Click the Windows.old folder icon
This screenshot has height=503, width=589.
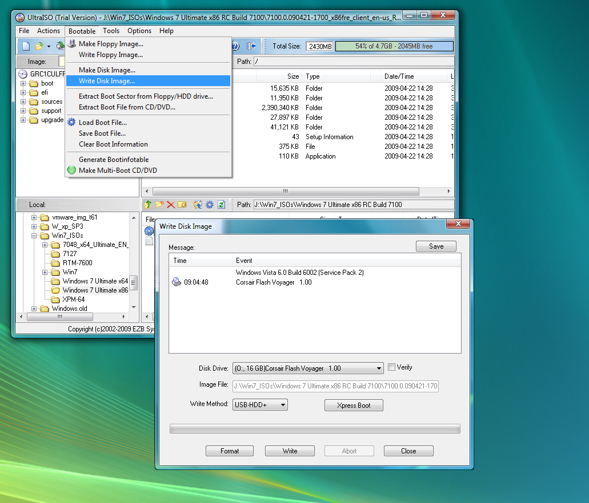click(x=45, y=309)
